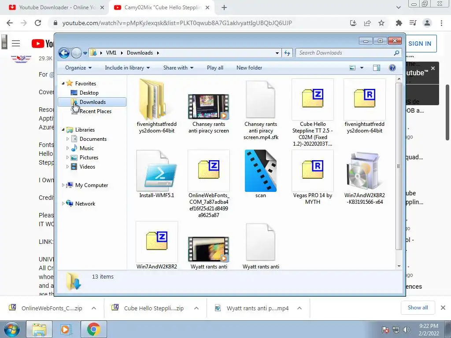This screenshot has width=451, height=338.
Task: Select Recent Places in Favorites
Action: [96, 111]
